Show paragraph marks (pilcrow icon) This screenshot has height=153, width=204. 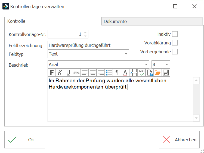point(117,73)
